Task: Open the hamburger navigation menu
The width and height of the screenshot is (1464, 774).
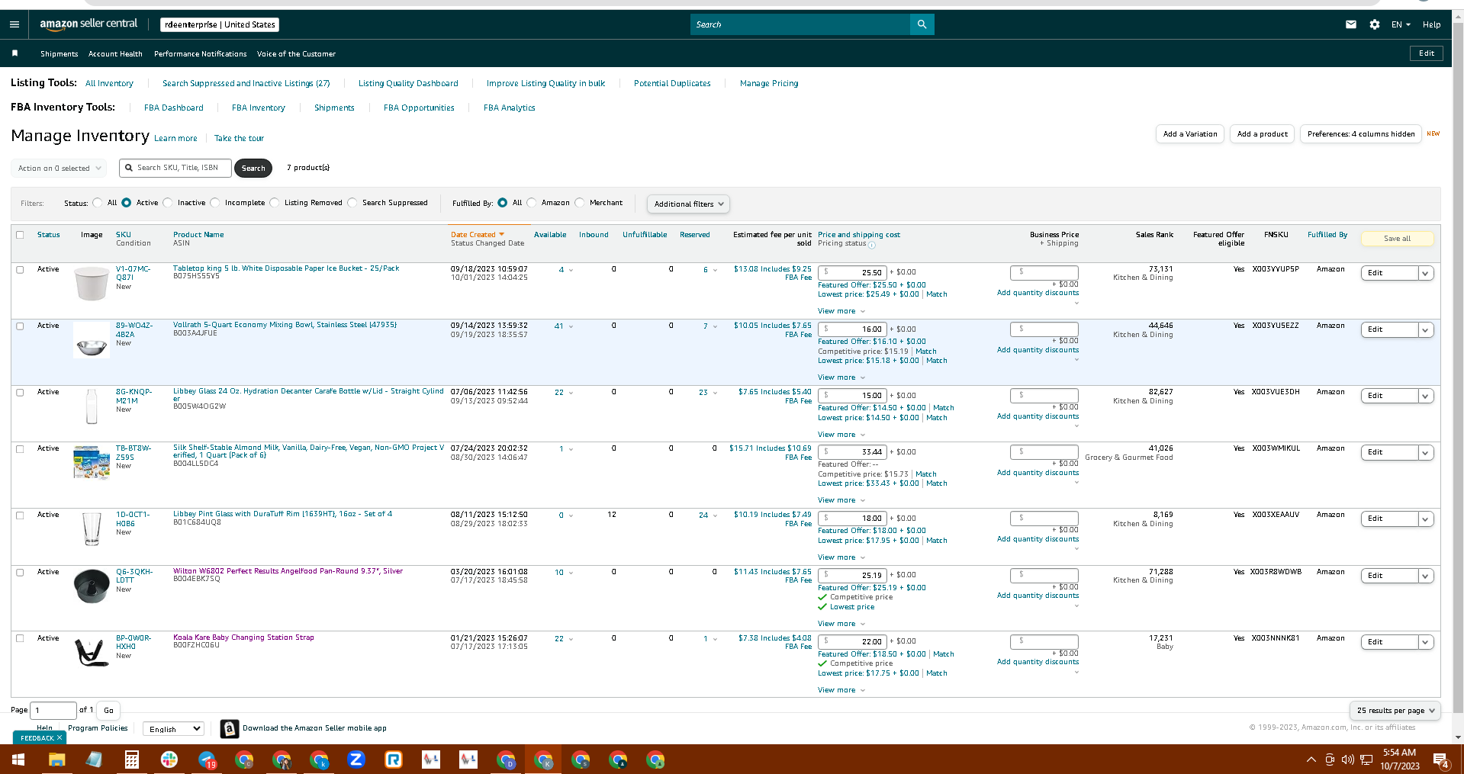Action: click(x=14, y=24)
